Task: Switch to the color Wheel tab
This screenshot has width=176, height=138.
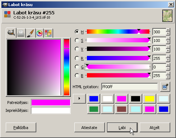Action: (40, 33)
